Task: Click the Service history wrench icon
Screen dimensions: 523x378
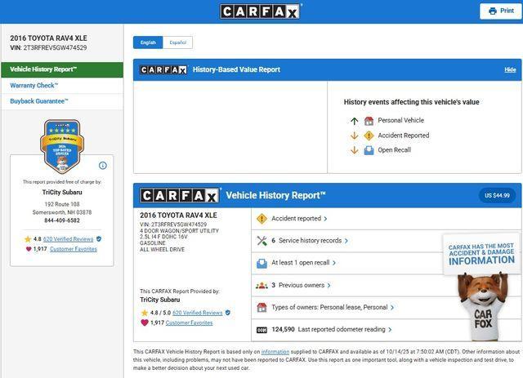Action: (x=261, y=241)
